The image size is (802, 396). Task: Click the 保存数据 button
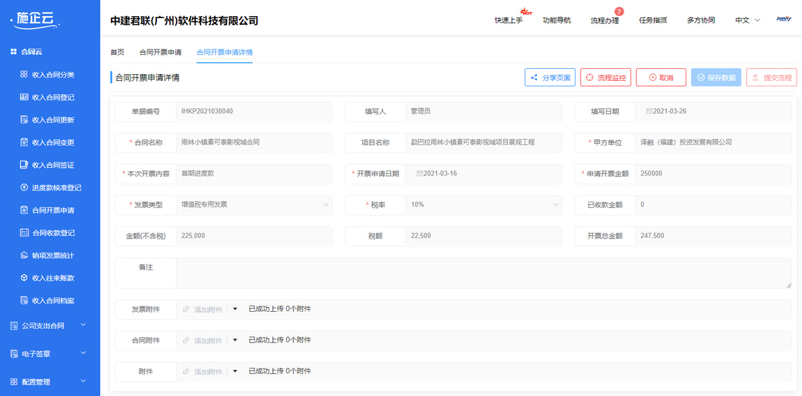[716, 78]
